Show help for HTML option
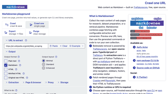Image resolution: width=168 pixels, height=94 pixels. 16,69
